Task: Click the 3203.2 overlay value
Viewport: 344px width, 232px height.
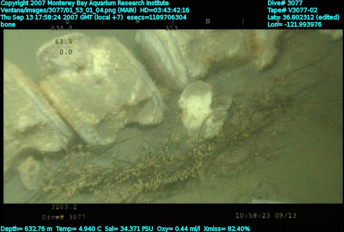Action: [x=64, y=207]
